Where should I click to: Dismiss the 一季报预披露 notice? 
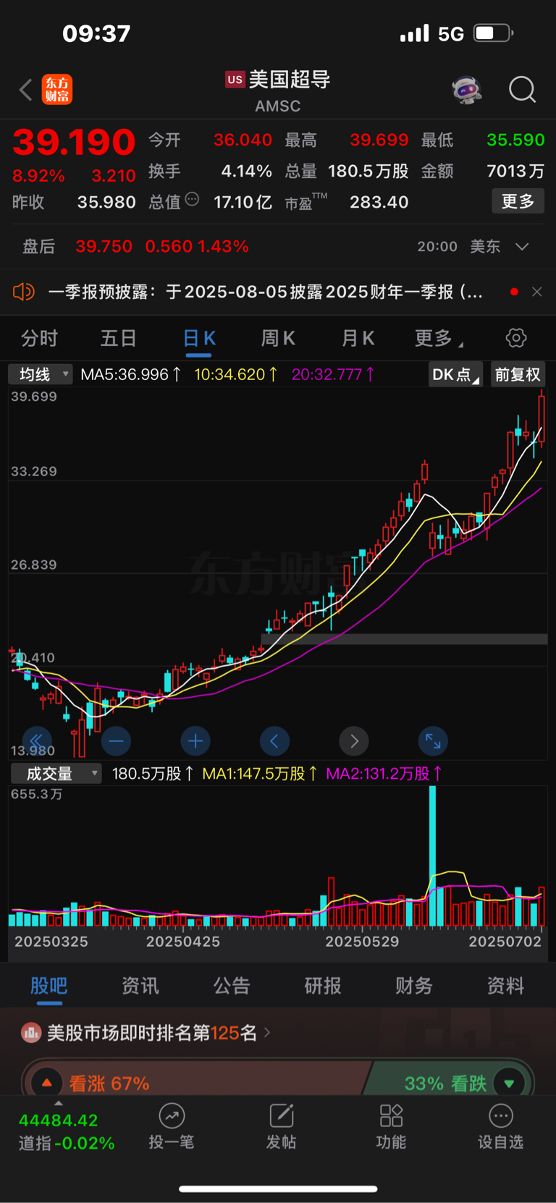536,292
